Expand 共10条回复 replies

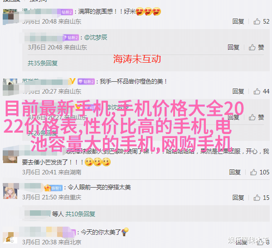coord(80,214)
